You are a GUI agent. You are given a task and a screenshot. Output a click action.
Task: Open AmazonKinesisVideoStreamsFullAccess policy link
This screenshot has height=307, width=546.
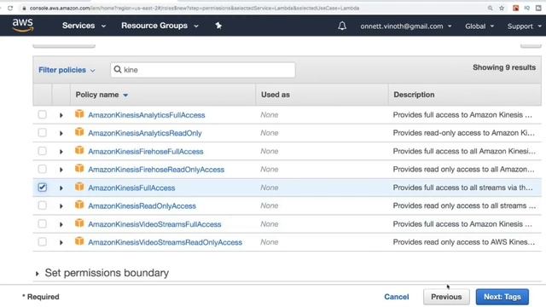[x=154, y=224]
